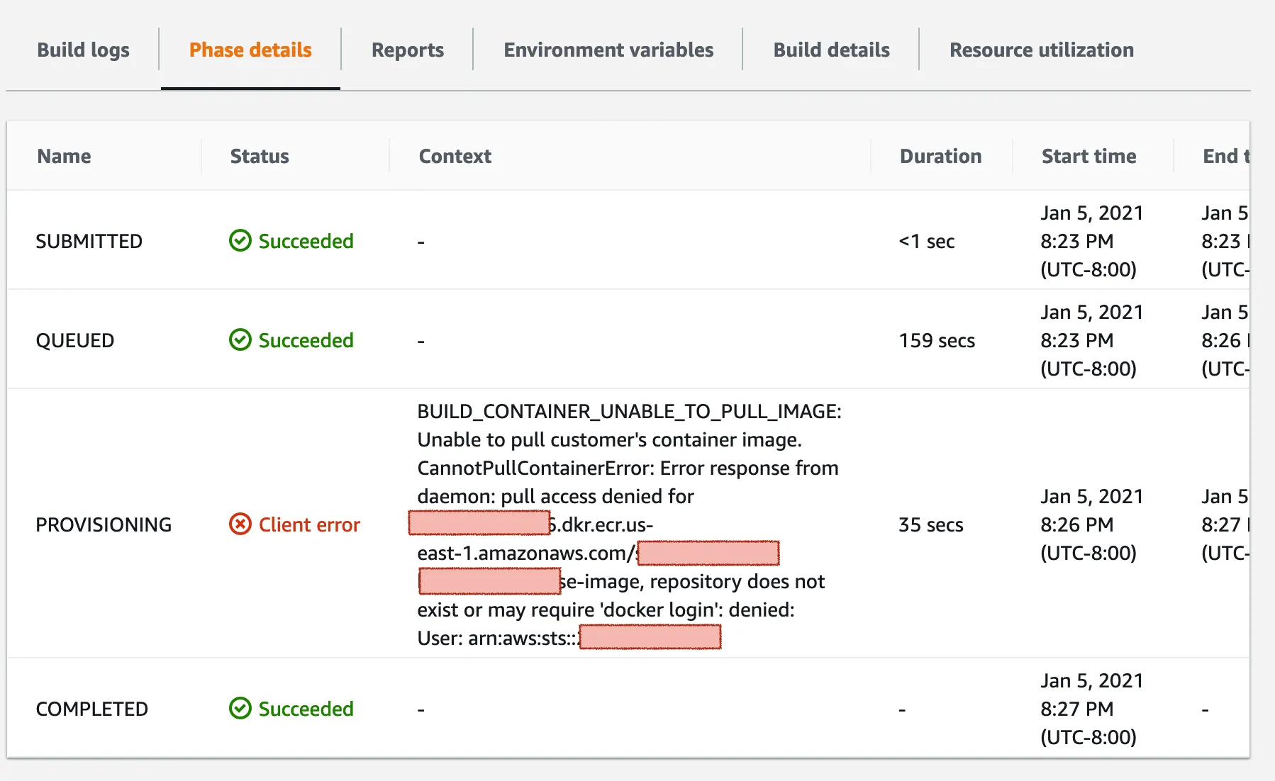Click the PROVISIONING phase name
This screenshot has width=1275, height=781.
tap(104, 525)
